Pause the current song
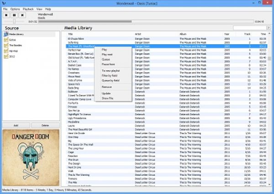This screenshot has height=194, width=274. (x=15, y=15)
